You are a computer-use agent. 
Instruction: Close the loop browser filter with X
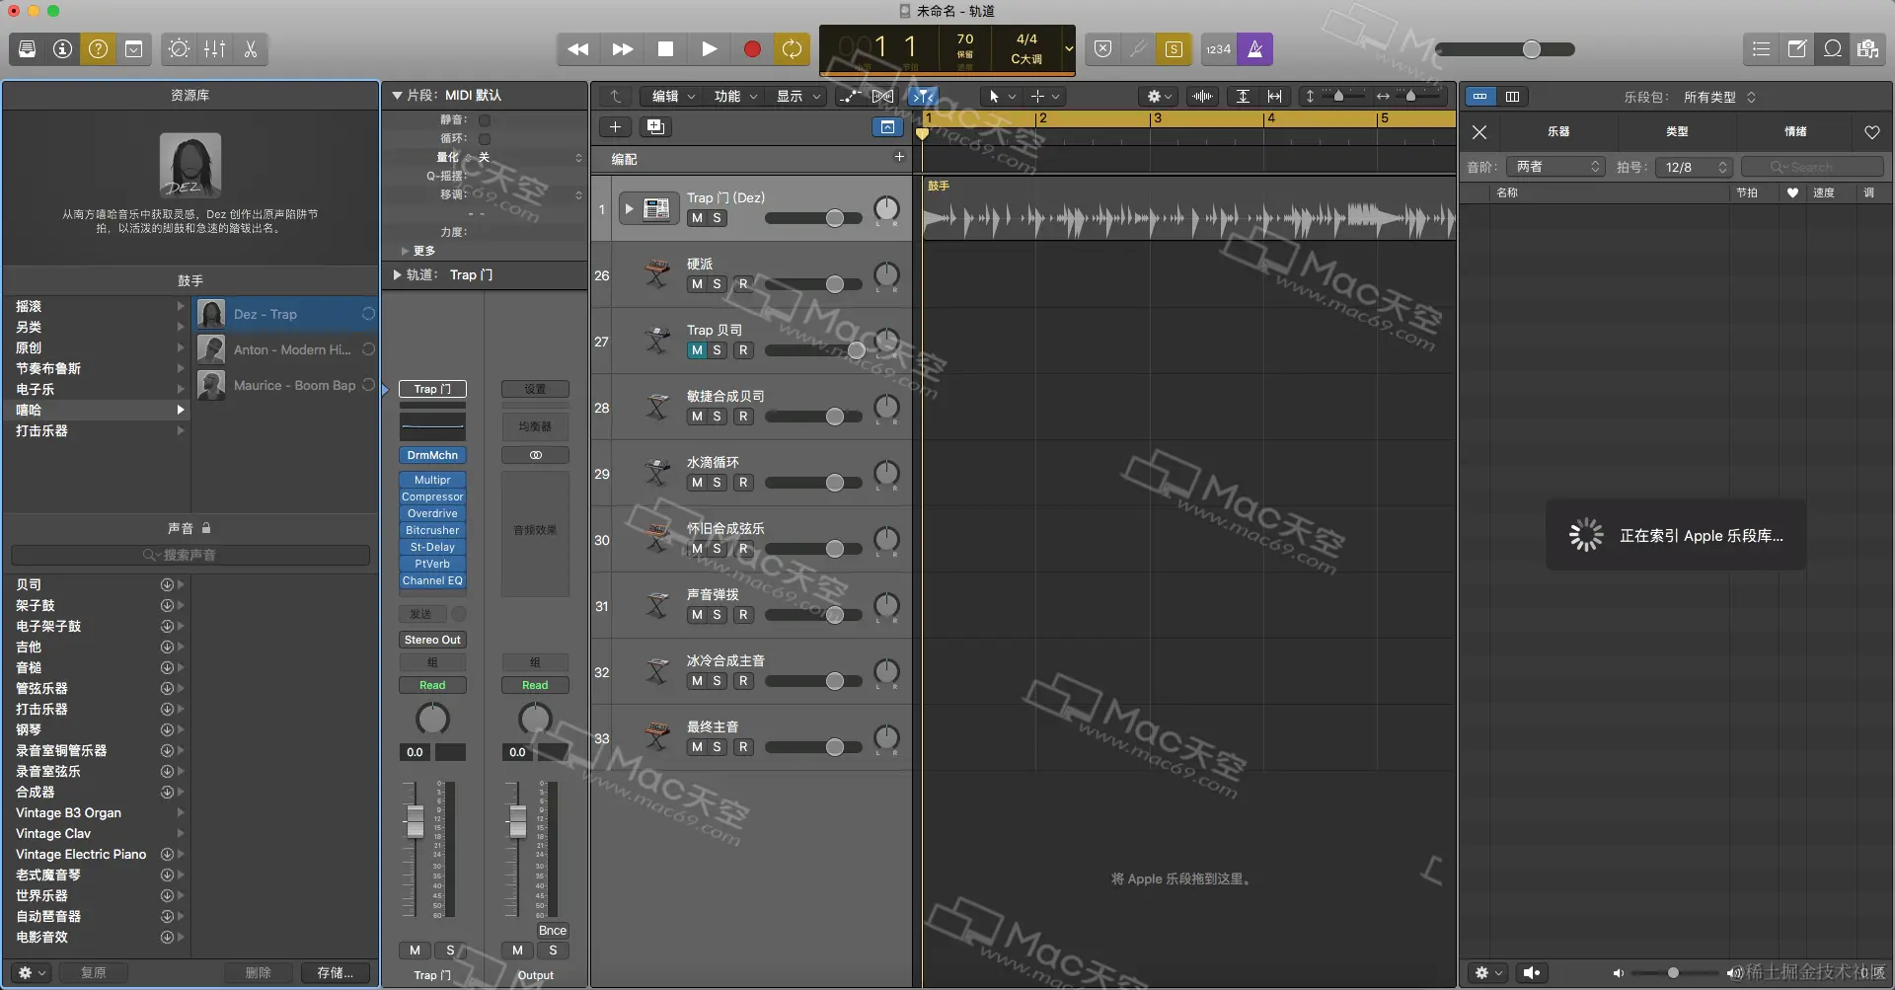1479,132
